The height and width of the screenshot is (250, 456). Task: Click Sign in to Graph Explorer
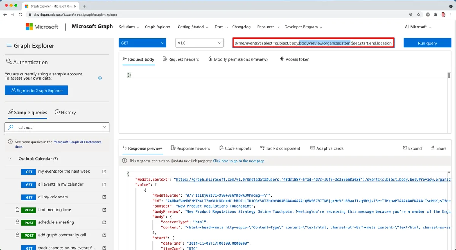(36, 90)
